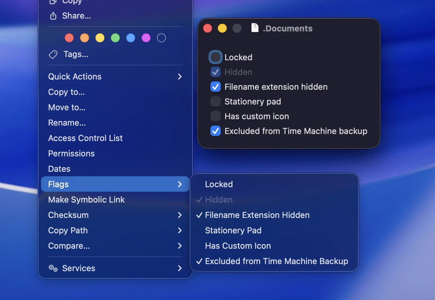This screenshot has height=300, width=435.
Task: Apply the orange tag color
Action: [x=85, y=38]
